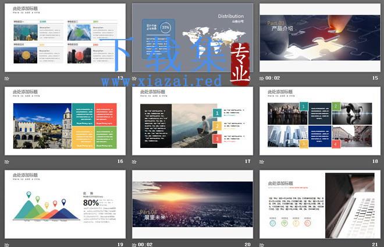
Task: Click the transition star icon under slide 17
Action: pos(134,162)
